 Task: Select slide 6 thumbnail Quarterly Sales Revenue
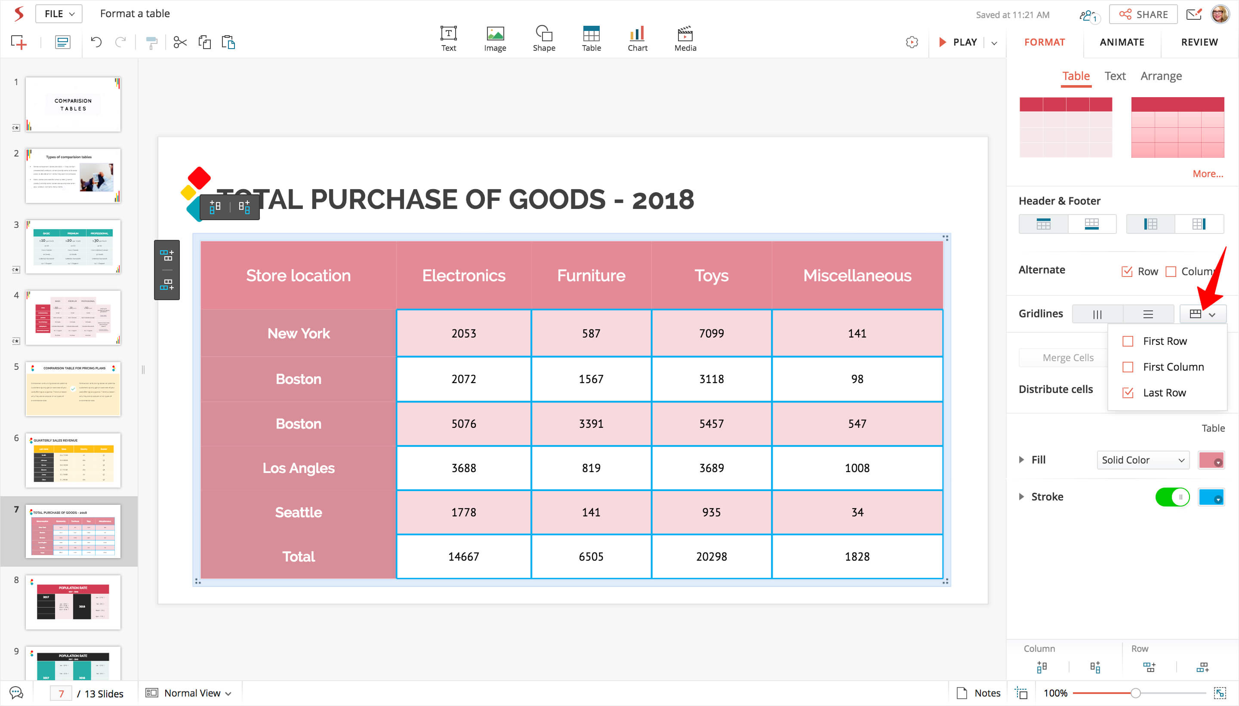[73, 460]
